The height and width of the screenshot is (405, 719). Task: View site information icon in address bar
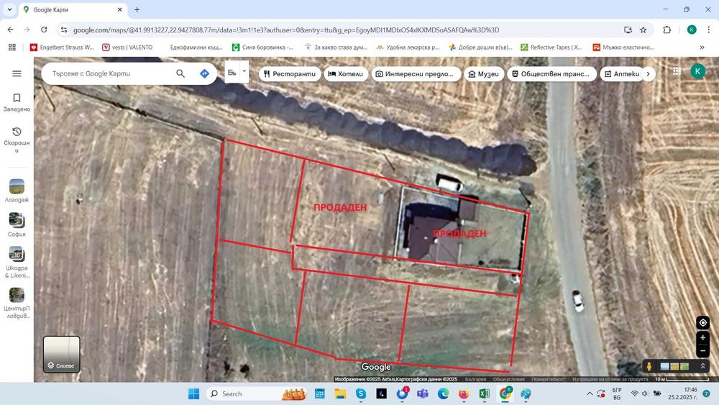pyautogui.click(x=64, y=29)
